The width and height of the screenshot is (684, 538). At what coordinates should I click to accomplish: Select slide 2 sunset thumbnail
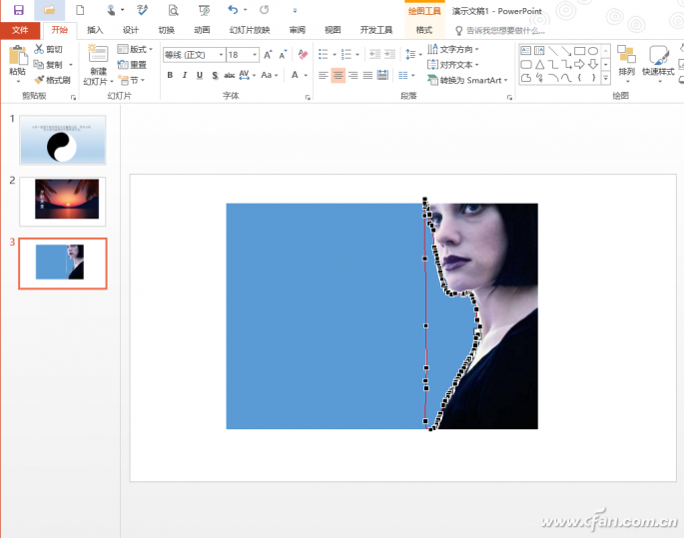pyautogui.click(x=67, y=199)
